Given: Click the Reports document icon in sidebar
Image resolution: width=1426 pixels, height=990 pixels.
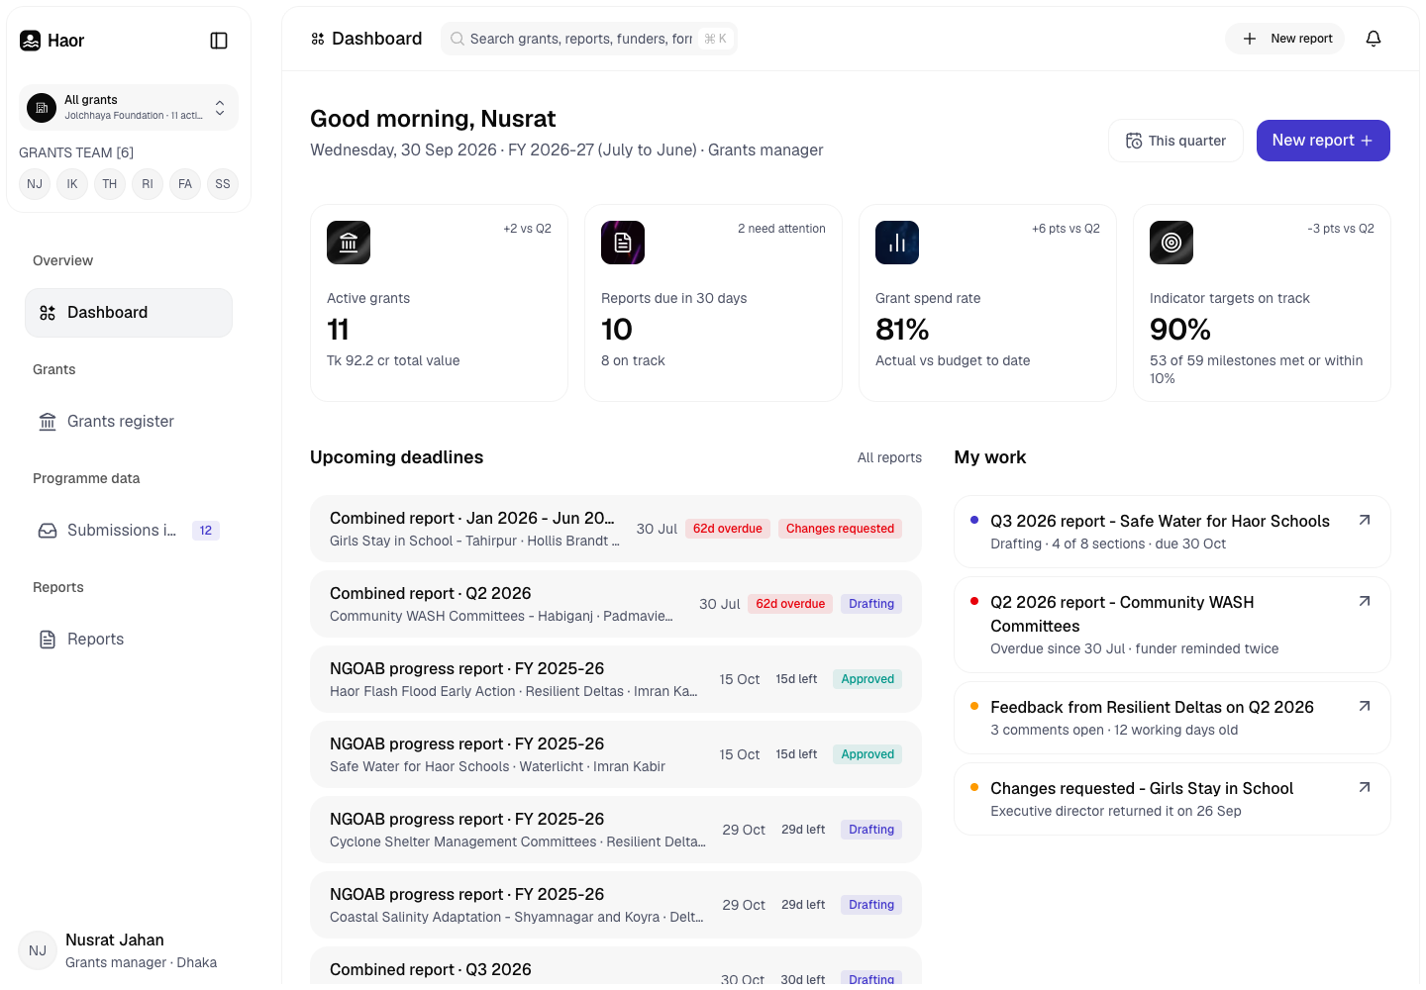Looking at the screenshot, I should tap(48, 640).
